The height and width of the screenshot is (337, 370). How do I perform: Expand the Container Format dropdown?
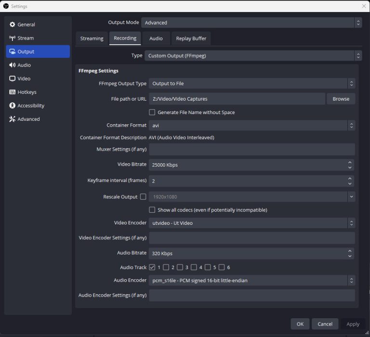pyautogui.click(x=251, y=125)
